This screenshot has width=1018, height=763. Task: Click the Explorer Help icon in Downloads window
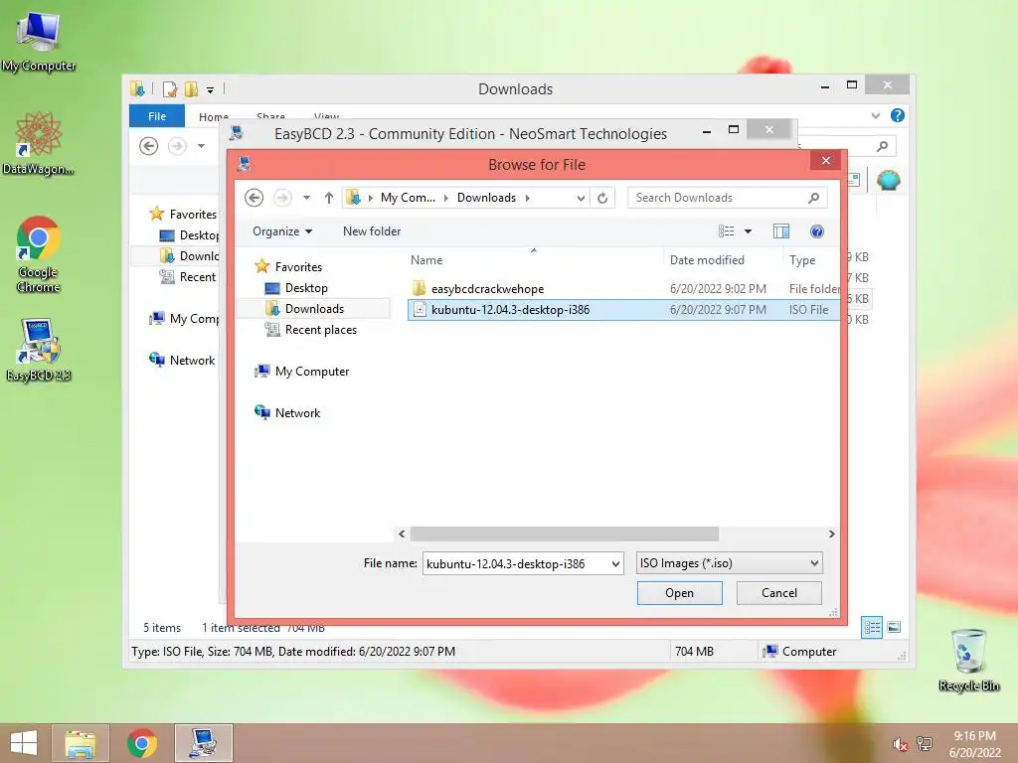(x=898, y=115)
